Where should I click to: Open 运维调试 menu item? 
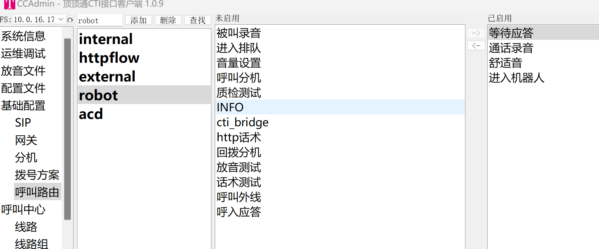[x=23, y=53]
